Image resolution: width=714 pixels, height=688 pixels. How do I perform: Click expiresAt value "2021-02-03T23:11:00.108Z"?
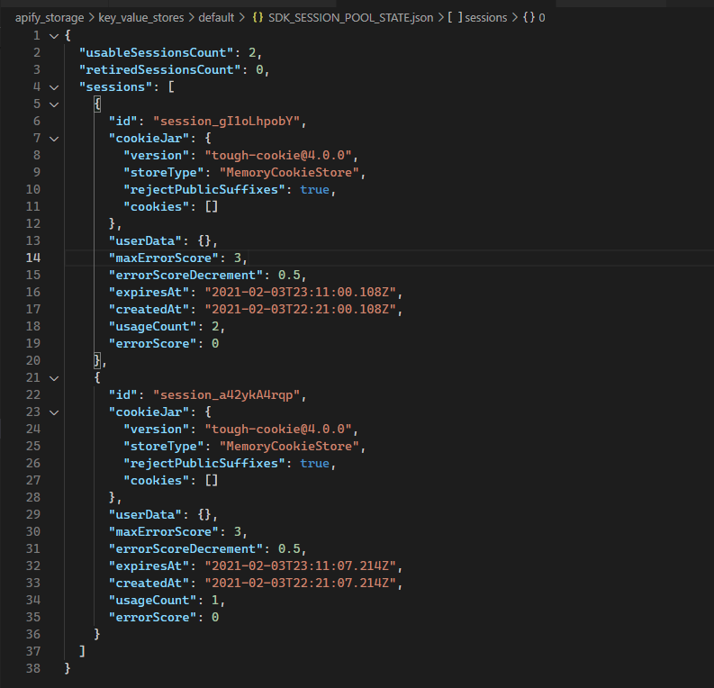pyautogui.click(x=301, y=293)
